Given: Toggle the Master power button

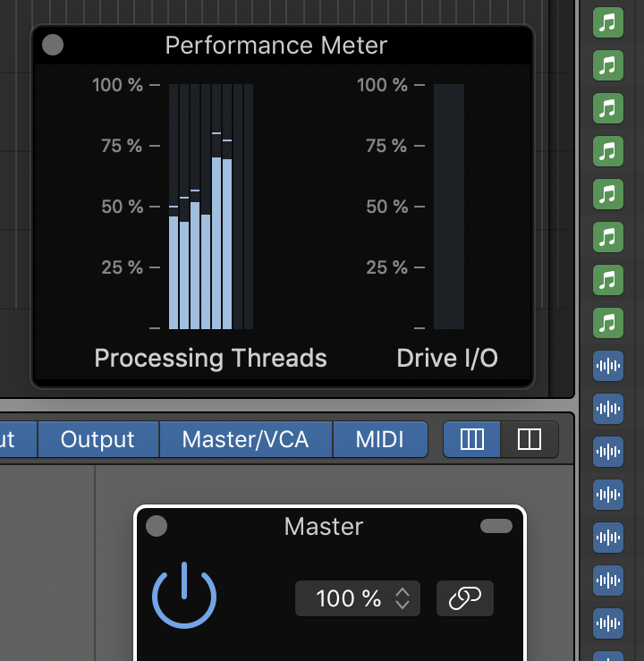Looking at the screenshot, I should (x=184, y=596).
